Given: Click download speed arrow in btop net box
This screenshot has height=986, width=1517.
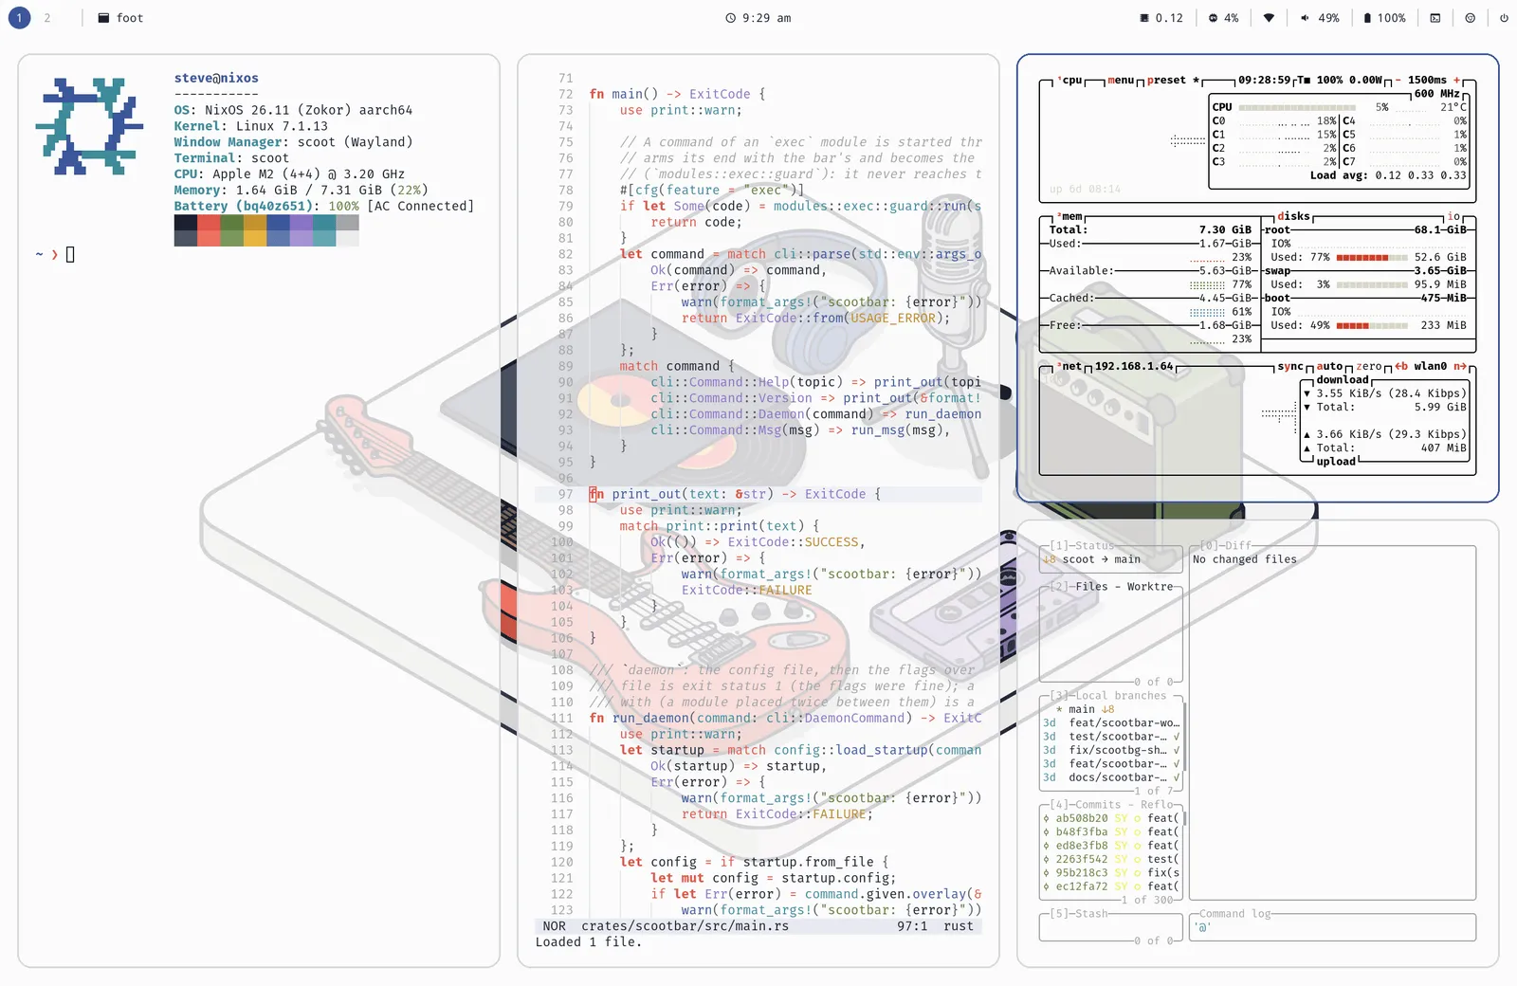Looking at the screenshot, I should coord(1307,393).
